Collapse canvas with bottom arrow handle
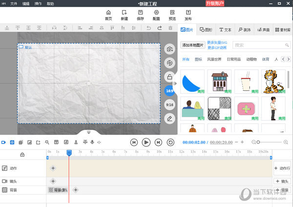Screen dimensions: 293x207 pyautogui.click(x=89, y=132)
